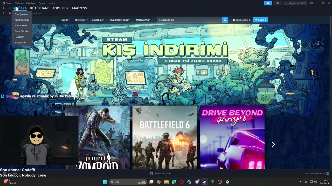Switch to Big Picture mode icon

click(312, 3)
